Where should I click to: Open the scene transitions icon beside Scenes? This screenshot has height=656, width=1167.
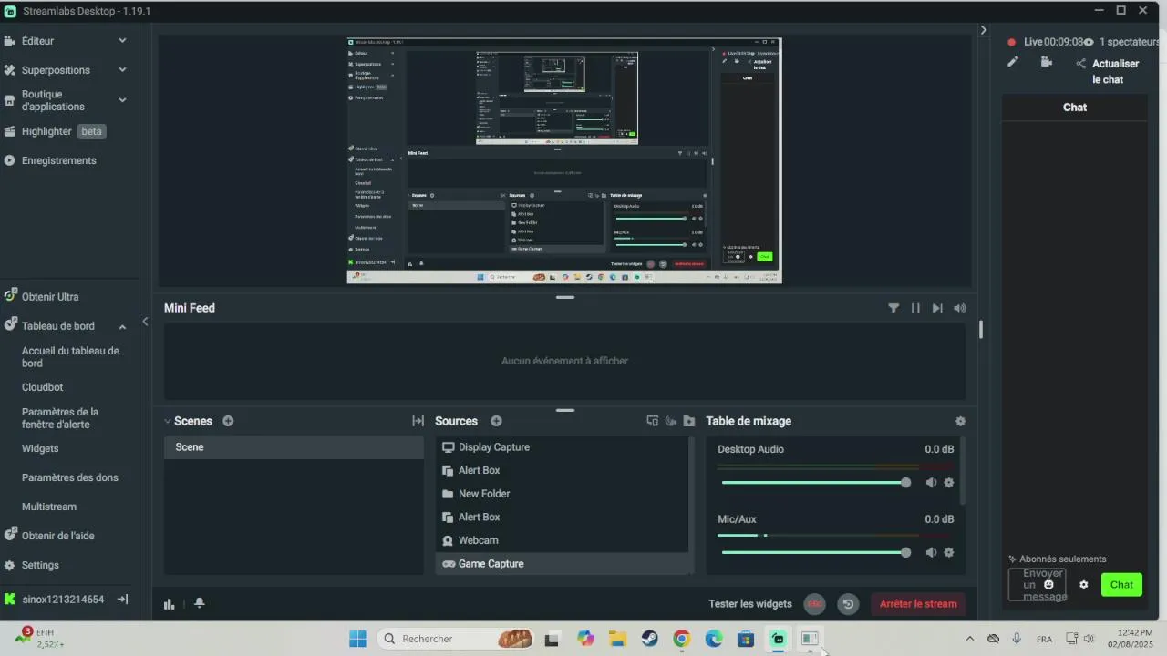[418, 421]
